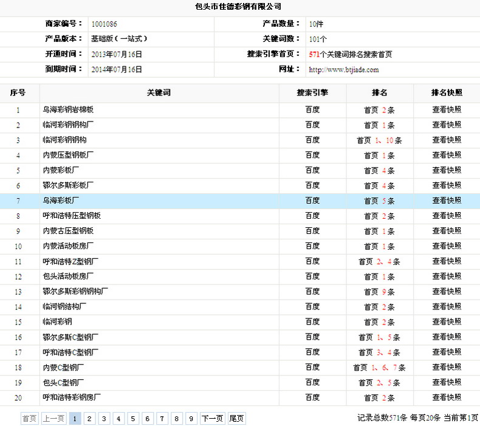Image resolution: width=480 pixels, height=426 pixels.
Task: Open 查看快照 for 临河彩钢钢构 row
Action: 447,140
